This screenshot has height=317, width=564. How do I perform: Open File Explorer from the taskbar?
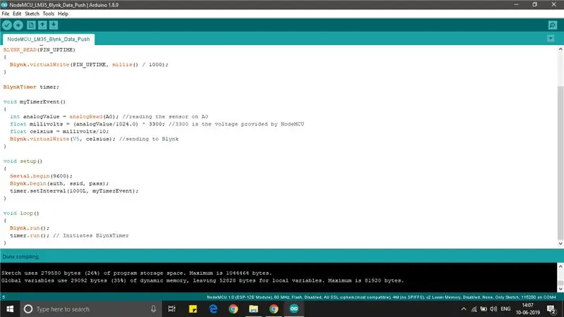tap(254, 309)
